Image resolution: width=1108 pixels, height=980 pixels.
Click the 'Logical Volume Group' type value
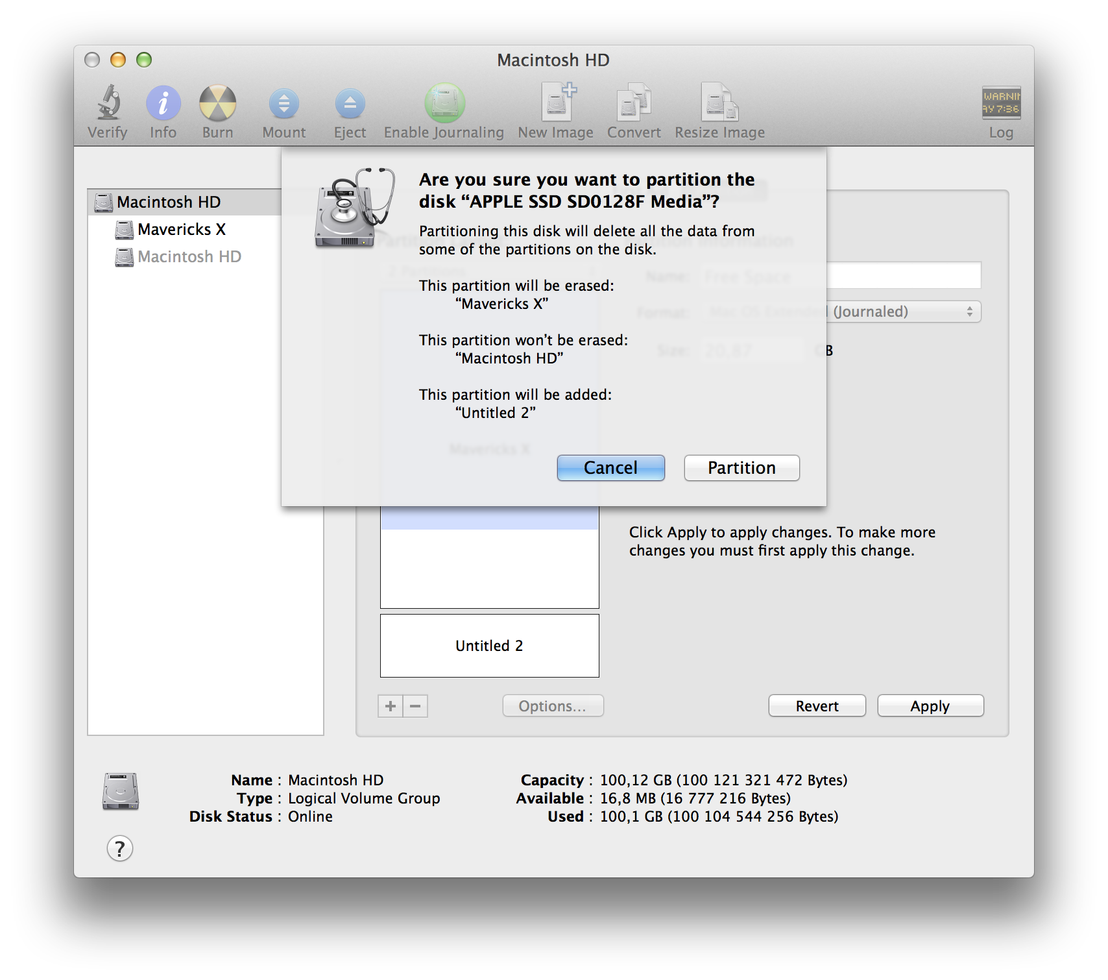[364, 798]
